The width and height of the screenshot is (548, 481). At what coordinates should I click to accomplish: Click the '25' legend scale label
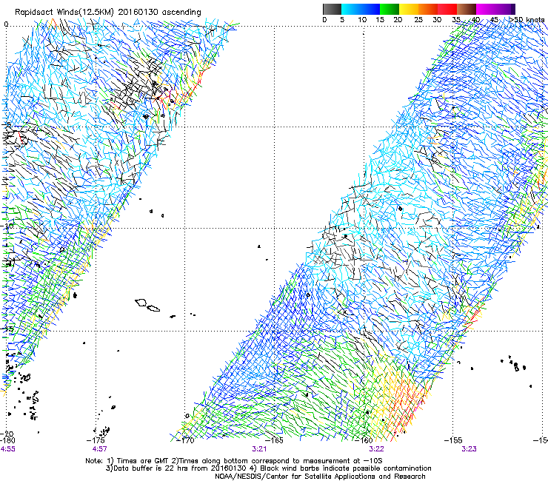tap(418, 19)
